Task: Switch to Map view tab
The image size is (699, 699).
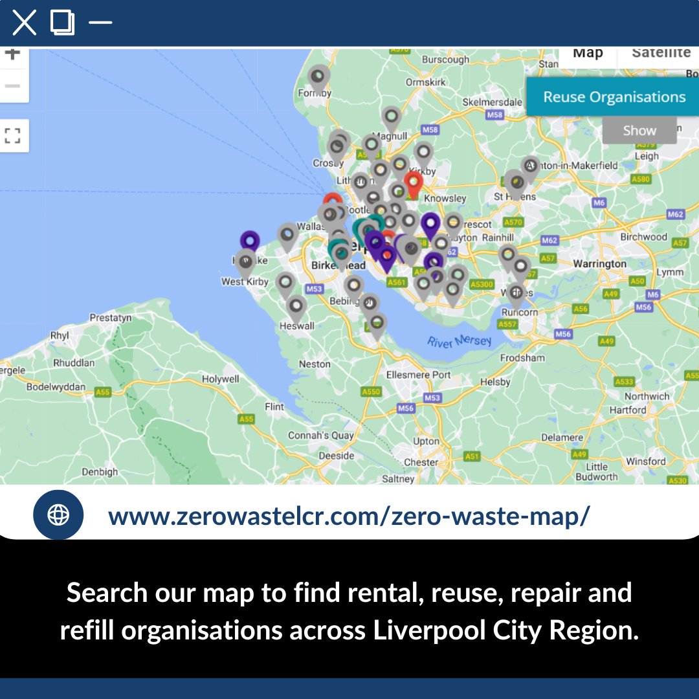Action: point(588,54)
